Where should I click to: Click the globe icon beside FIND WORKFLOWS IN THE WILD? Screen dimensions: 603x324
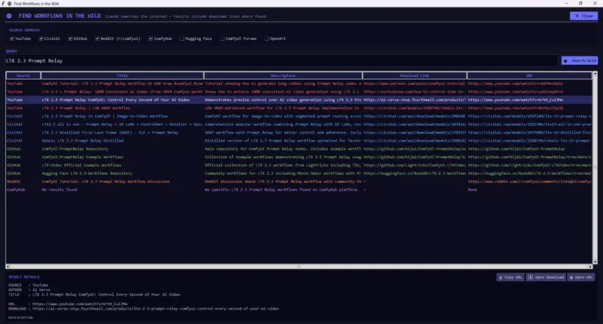9,16
